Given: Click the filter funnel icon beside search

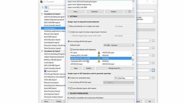Looking at the screenshot, I should (x=43, y=7).
